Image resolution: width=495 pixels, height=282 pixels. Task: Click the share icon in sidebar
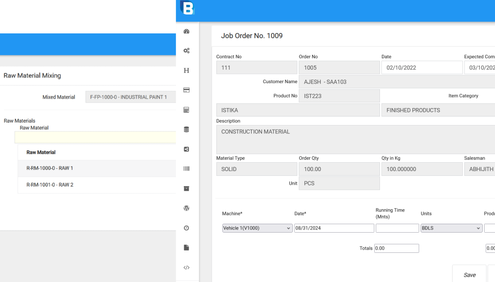click(186, 149)
